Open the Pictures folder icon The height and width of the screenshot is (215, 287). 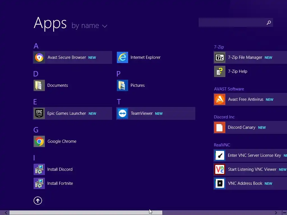point(122,85)
